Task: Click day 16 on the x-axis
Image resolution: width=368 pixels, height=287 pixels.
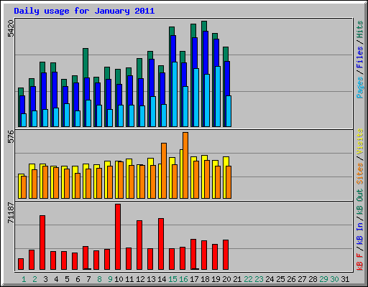Action: pyautogui.click(x=183, y=279)
